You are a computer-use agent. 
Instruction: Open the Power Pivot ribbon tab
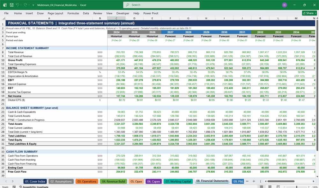click(151, 13)
